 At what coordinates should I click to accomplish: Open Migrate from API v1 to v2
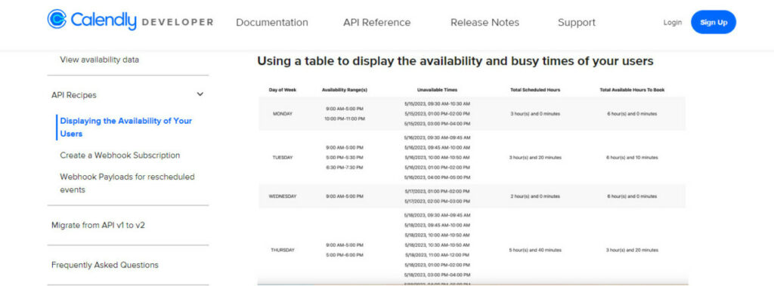(98, 226)
